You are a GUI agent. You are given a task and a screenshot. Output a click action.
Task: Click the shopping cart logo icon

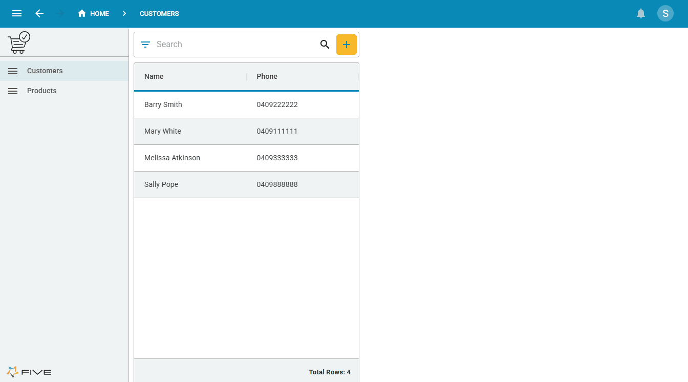pos(19,43)
